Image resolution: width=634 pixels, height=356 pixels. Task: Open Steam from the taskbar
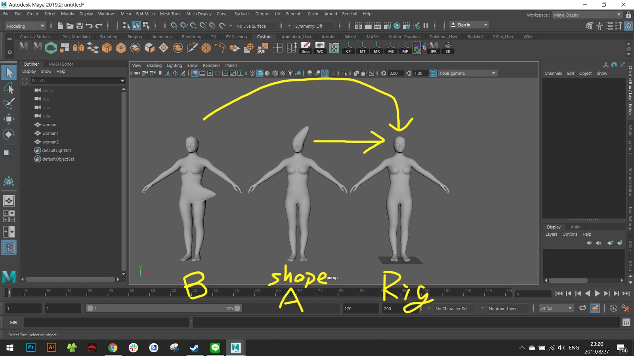(195, 348)
